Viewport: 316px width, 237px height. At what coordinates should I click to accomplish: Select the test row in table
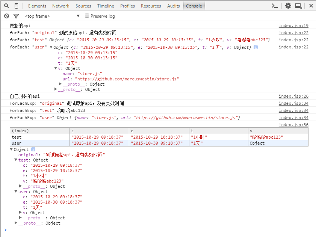pyautogui.click(x=159, y=137)
